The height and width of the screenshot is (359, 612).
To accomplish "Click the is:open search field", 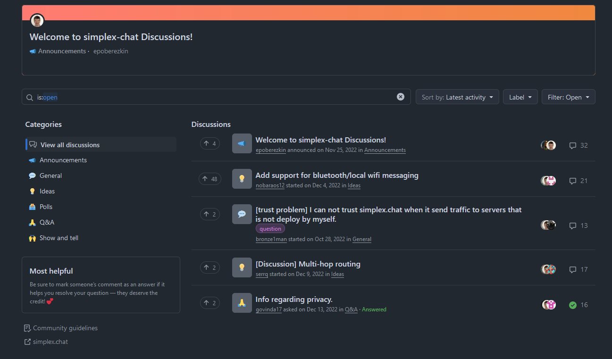I will pyautogui.click(x=216, y=97).
